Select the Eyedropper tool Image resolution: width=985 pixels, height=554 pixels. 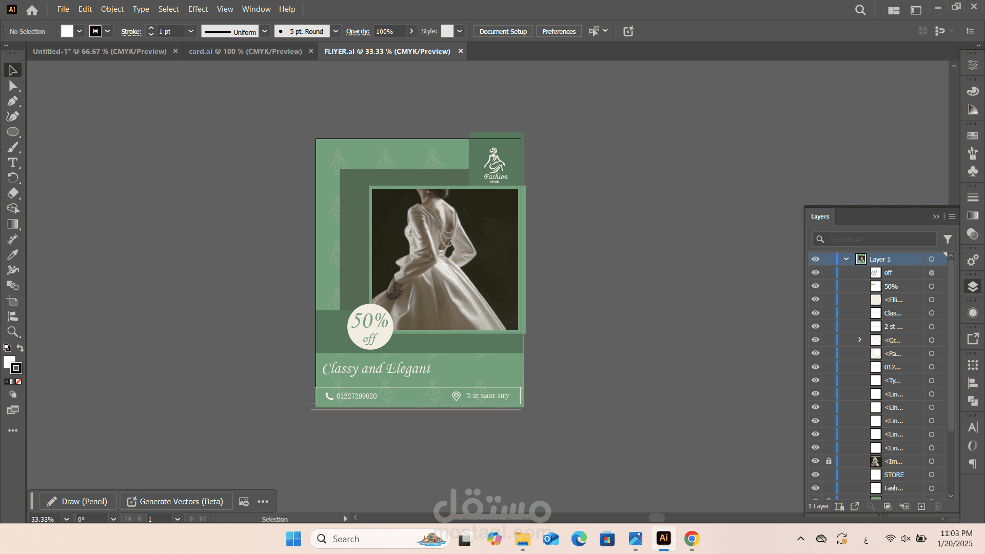[13, 255]
